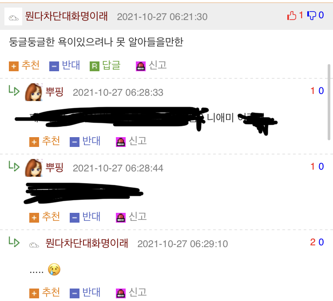Viewport: 333px width, 301px height.
Task: Click the blue minus 반대 icon under top comment
Action: click(54, 66)
